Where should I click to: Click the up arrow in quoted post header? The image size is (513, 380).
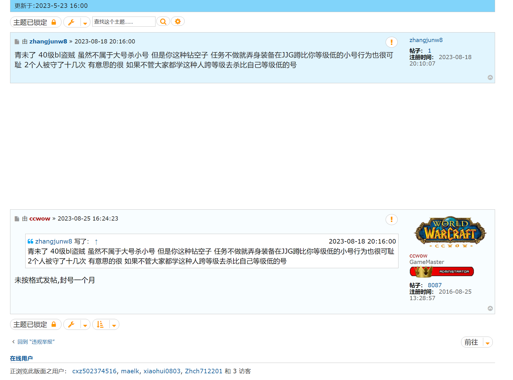pyautogui.click(x=96, y=242)
